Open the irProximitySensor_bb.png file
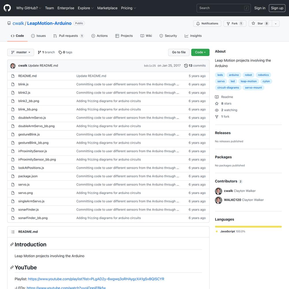This screenshot has height=289, width=289. coord(37,160)
